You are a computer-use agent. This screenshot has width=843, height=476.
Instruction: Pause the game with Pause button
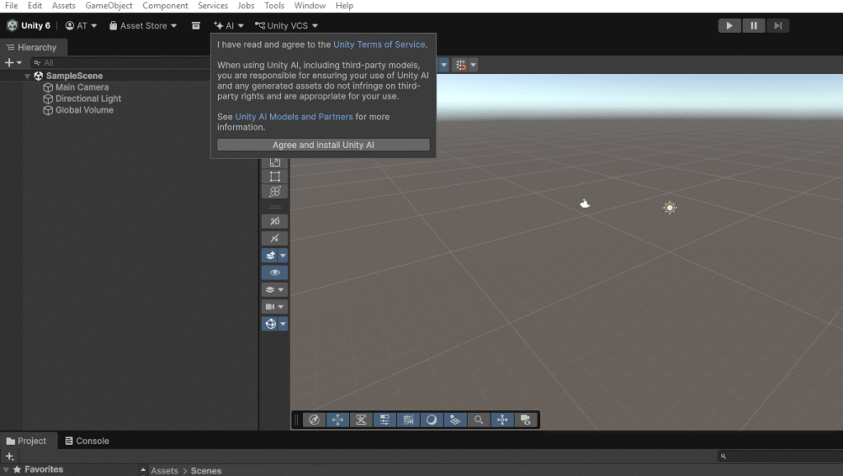click(754, 25)
